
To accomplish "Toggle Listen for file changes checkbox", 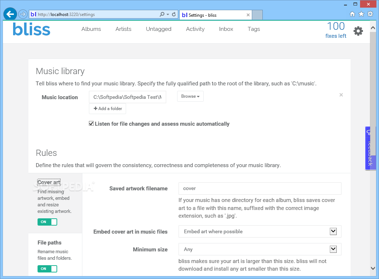I will pyautogui.click(x=91, y=124).
